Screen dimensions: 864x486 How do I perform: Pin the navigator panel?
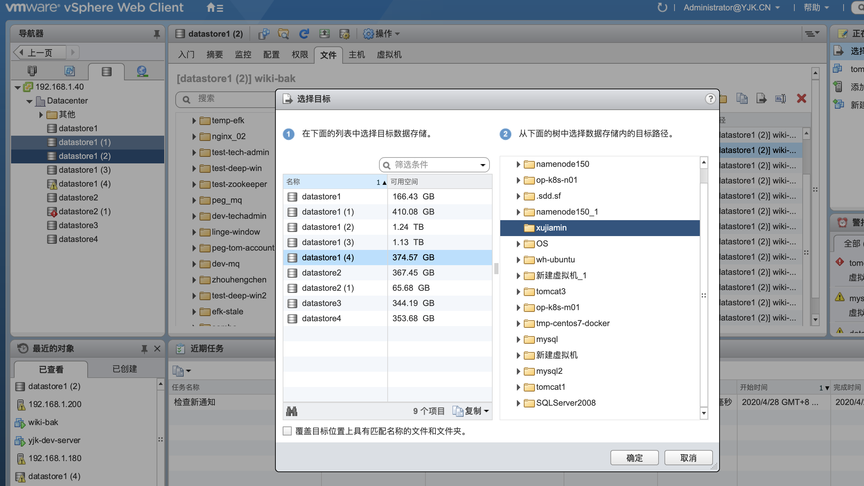click(x=157, y=34)
